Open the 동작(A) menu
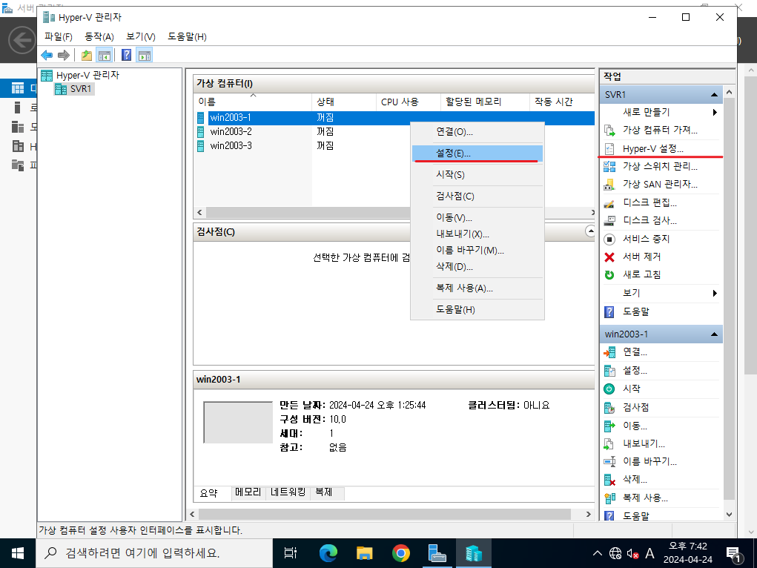Viewport: 757px width, 568px height. (x=99, y=37)
